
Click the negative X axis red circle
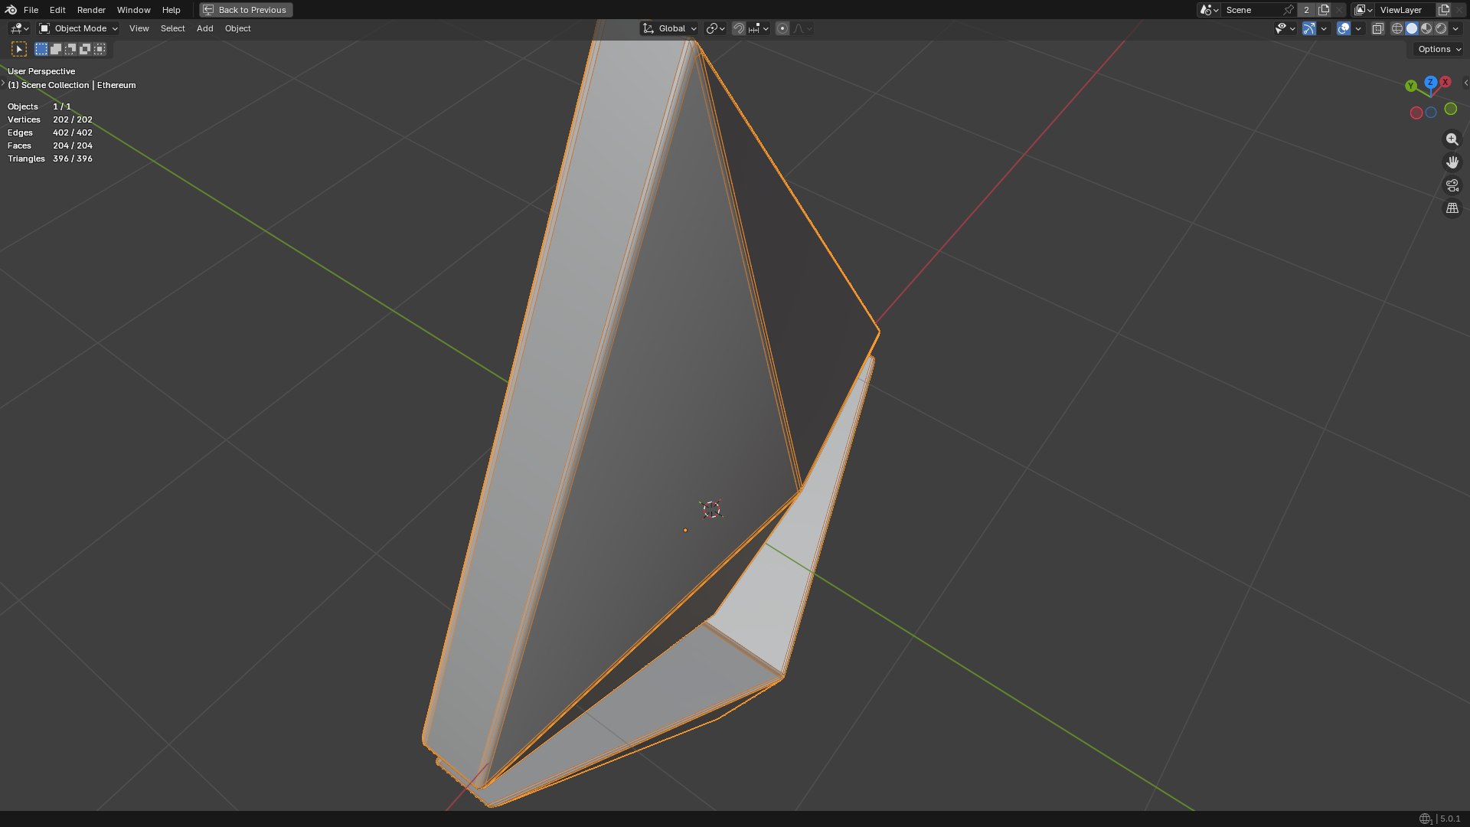point(1416,113)
